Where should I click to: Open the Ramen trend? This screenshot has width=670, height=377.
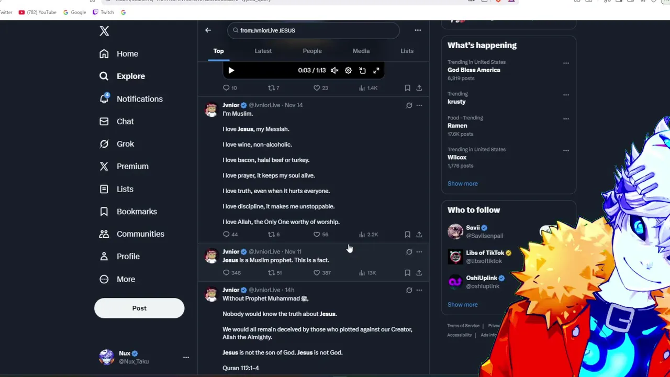(457, 126)
